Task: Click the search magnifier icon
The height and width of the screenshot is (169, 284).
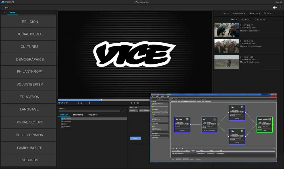Action: coord(122,111)
